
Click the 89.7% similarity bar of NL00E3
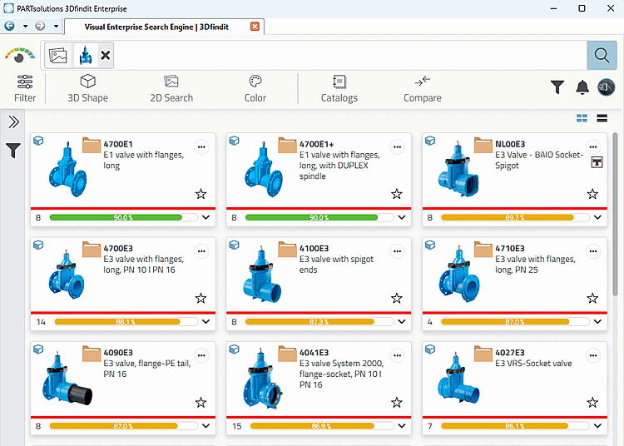[x=515, y=218]
